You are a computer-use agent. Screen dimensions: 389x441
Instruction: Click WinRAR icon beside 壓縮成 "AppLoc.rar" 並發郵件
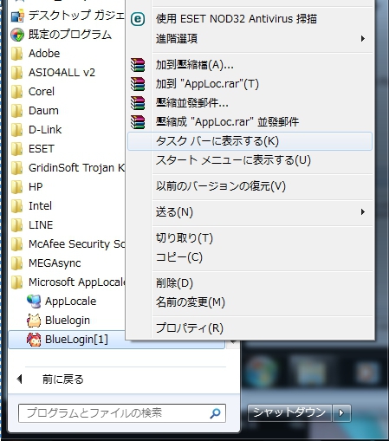click(x=138, y=122)
